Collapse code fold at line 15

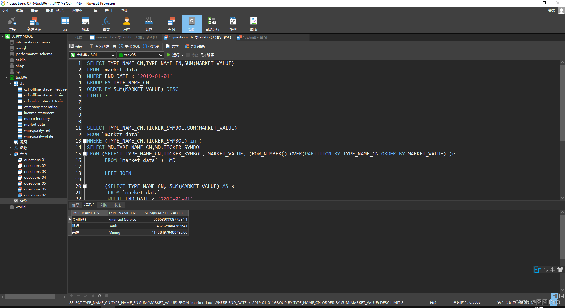pyautogui.click(x=84, y=154)
